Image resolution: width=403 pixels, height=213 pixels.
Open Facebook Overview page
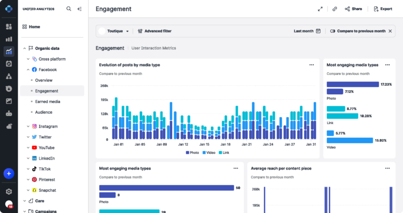pyautogui.click(x=44, y=80)
